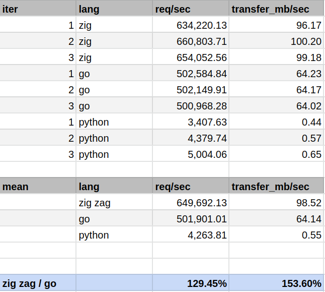
Task: Click the 129.45% ratio cell
Action: coord(190,283)
